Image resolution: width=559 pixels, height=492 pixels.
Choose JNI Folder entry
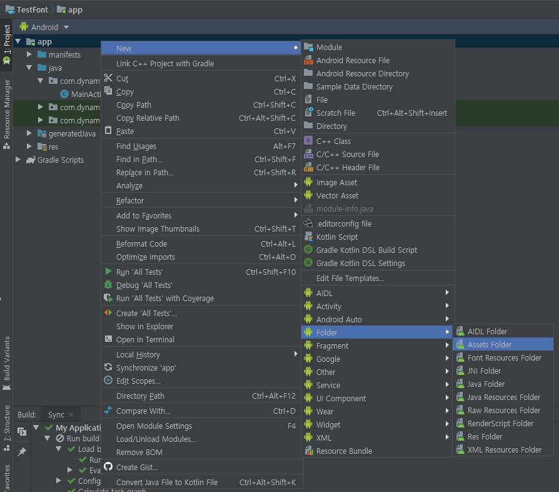[503, 371]
